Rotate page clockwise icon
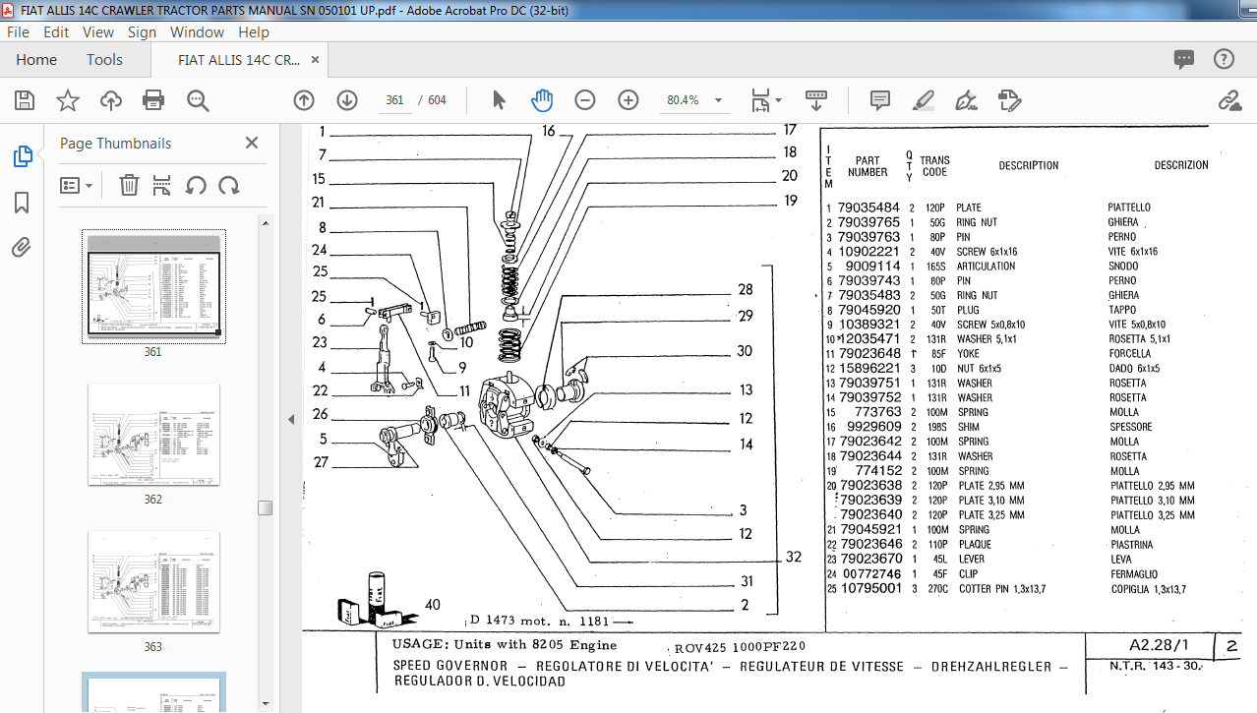Viewport: 1257px width, 713px height. point(229,185)
